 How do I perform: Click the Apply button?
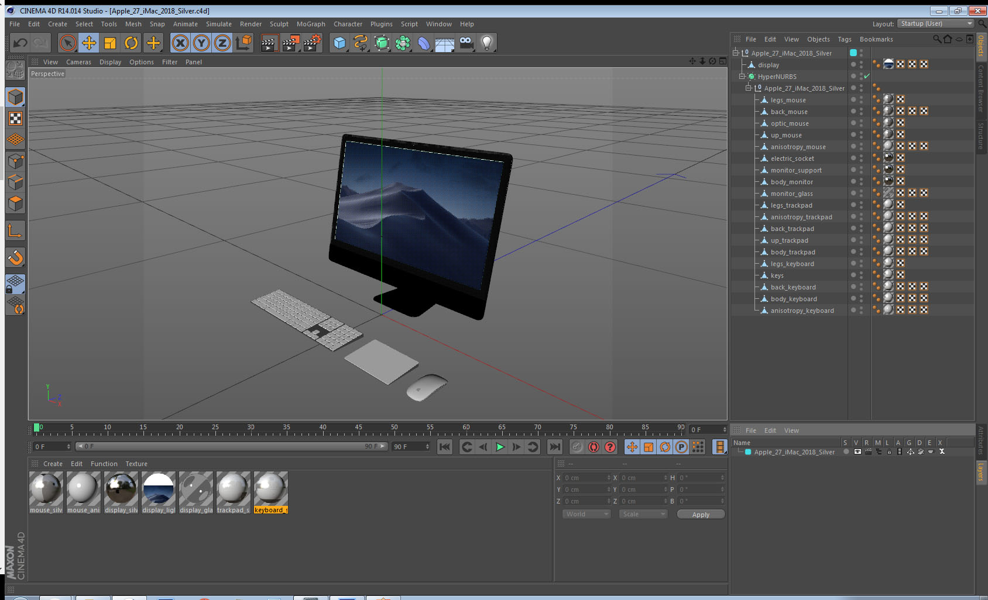[701, 515]
